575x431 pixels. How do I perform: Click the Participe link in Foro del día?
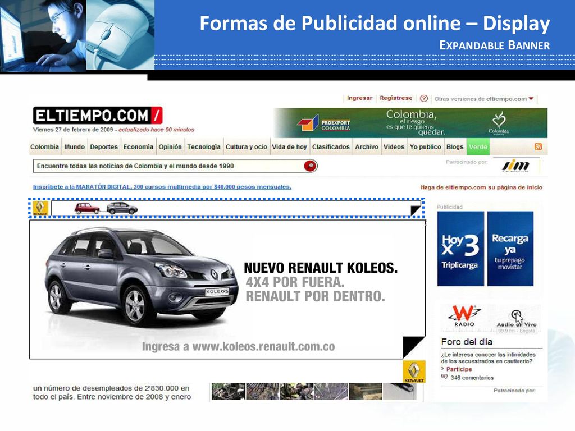(x=459, y=369)
